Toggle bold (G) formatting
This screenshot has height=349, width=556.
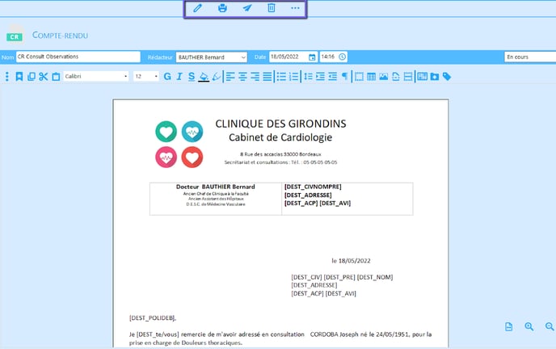coord(167,77)
